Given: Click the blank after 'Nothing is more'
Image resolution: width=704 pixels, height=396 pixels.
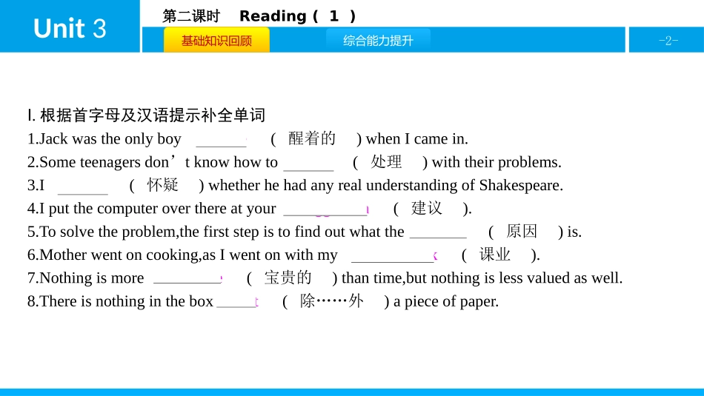Looking at the screenshot, I should pyautogui.click(x=187, y=279).
